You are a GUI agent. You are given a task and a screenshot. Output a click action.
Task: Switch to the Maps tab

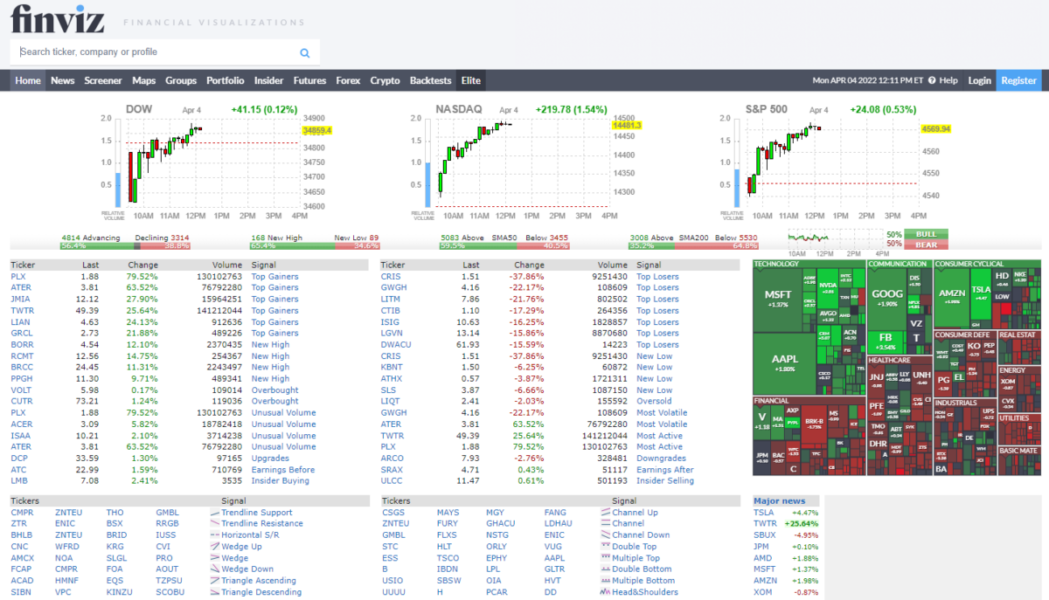(x=143, y=79)
